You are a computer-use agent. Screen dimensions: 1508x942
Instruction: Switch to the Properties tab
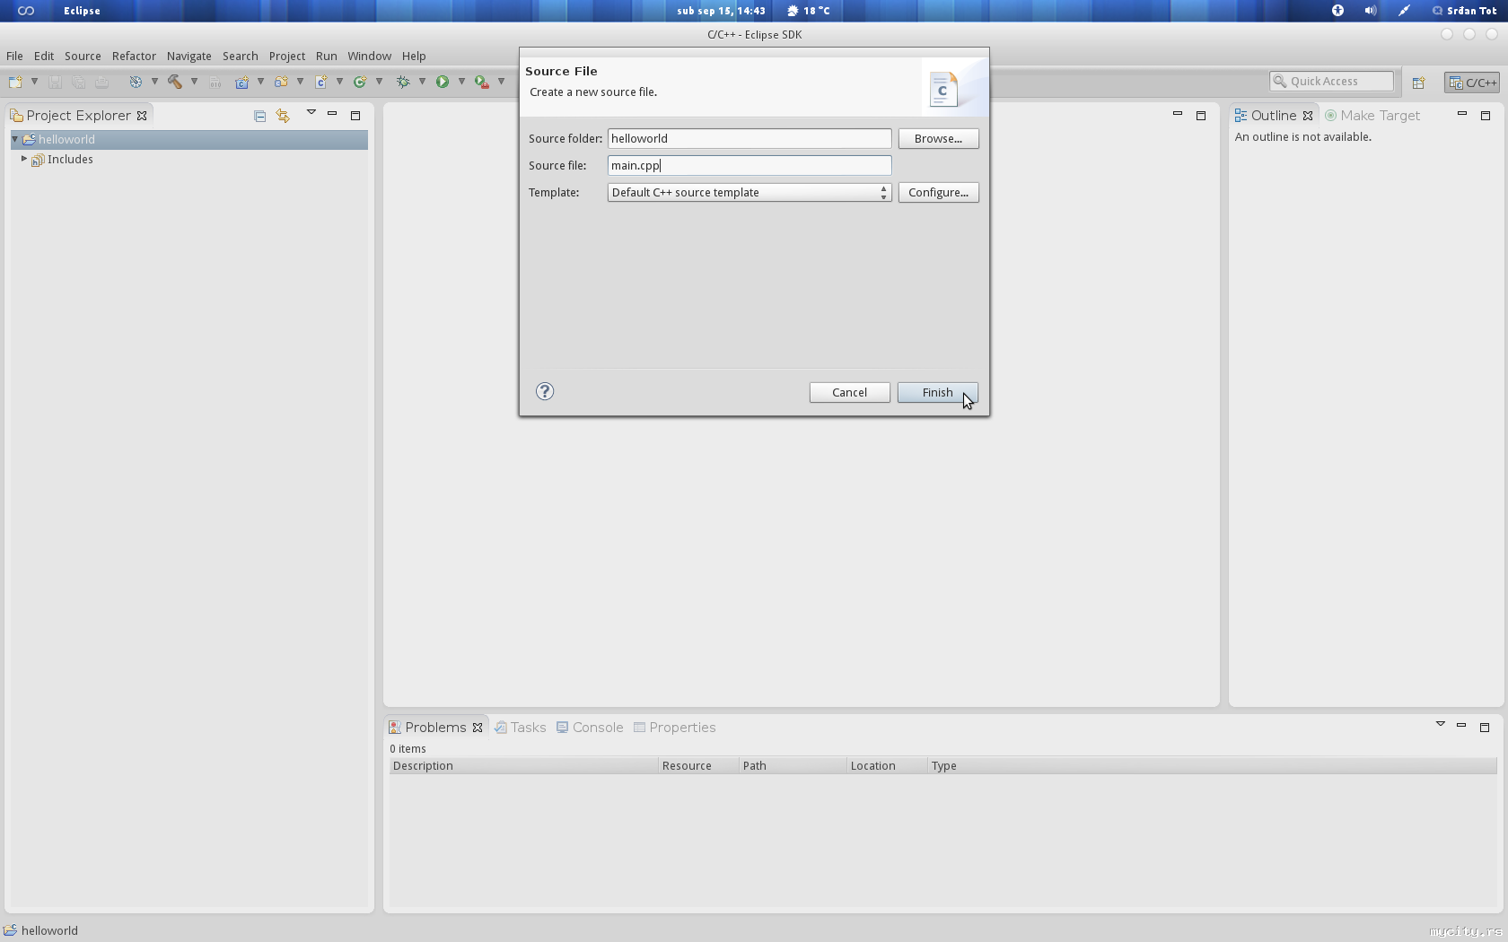click(x=675, y=728)
